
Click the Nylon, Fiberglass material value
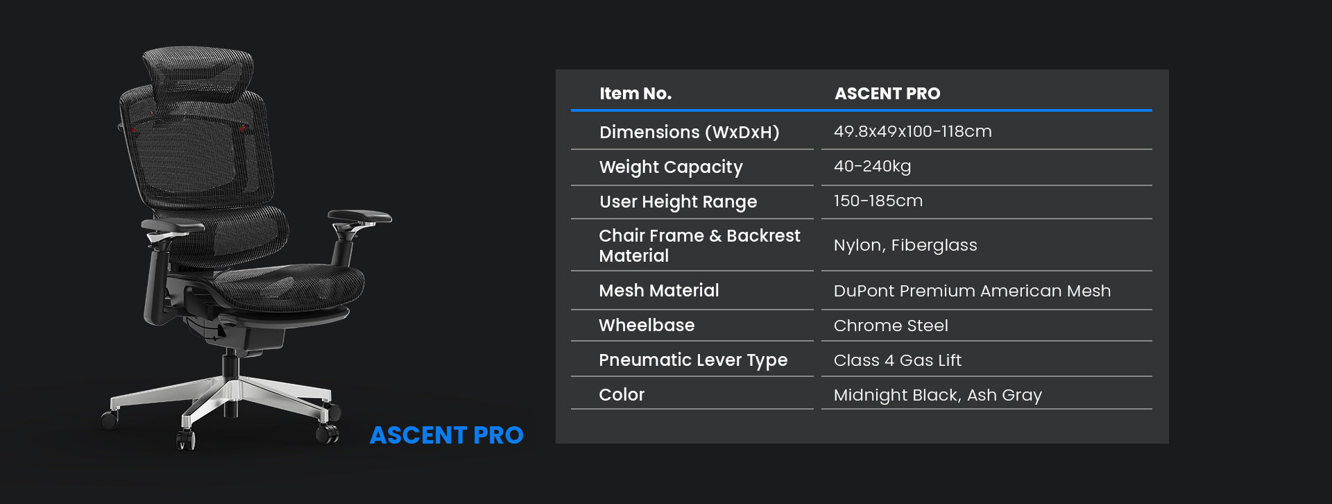click(x=905, y=245)
